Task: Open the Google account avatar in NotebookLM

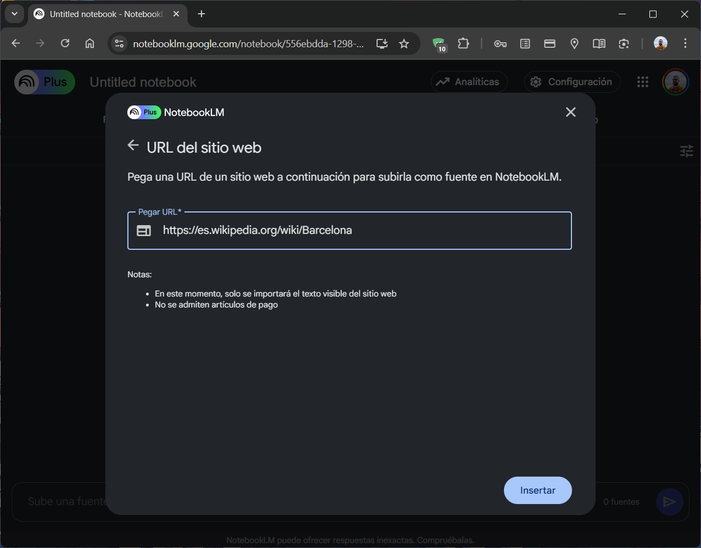Action: click(675, 82)
